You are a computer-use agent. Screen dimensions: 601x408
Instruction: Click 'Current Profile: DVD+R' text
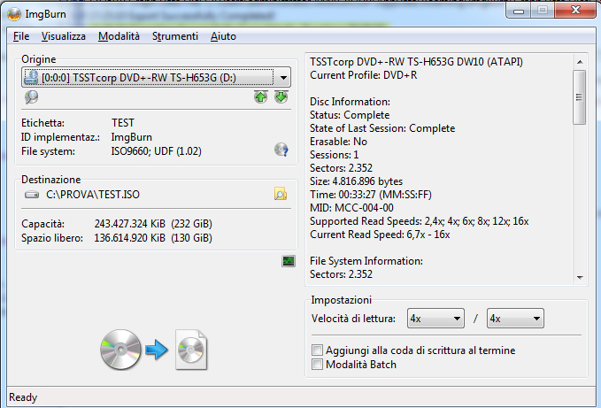[364, 75]
